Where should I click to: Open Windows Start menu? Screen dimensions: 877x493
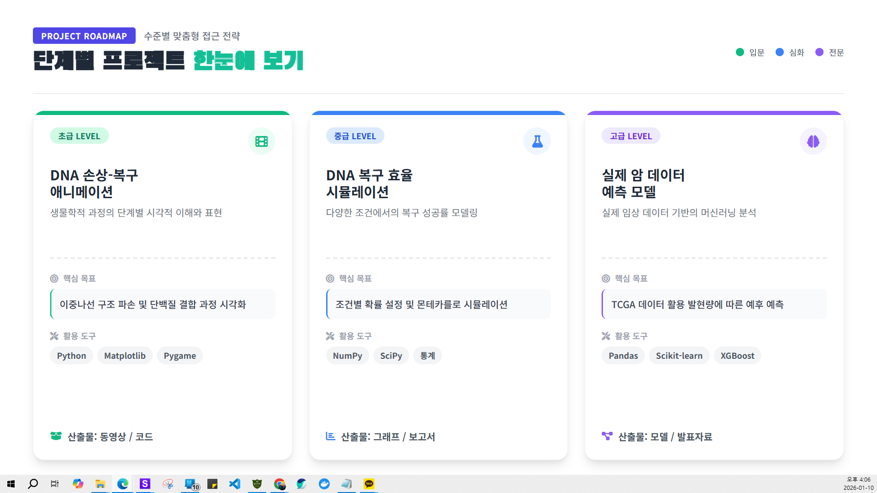(11, 484)
